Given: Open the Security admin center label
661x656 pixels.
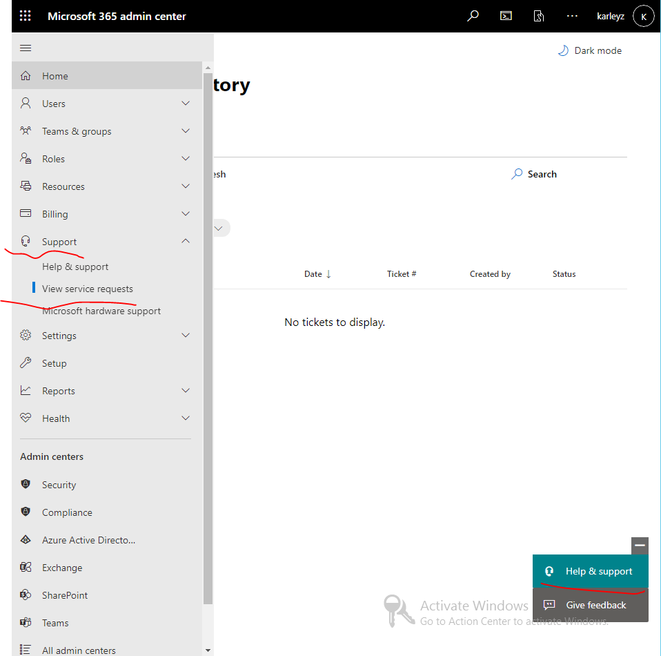Looking at the screenshot, I should pos(59,485).
